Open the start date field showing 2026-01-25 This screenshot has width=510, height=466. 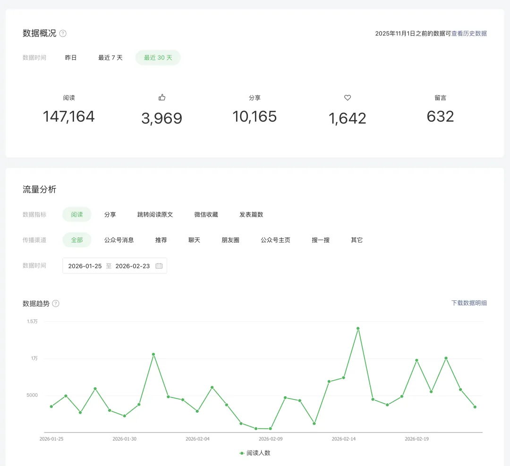click(x=85, y=266)
